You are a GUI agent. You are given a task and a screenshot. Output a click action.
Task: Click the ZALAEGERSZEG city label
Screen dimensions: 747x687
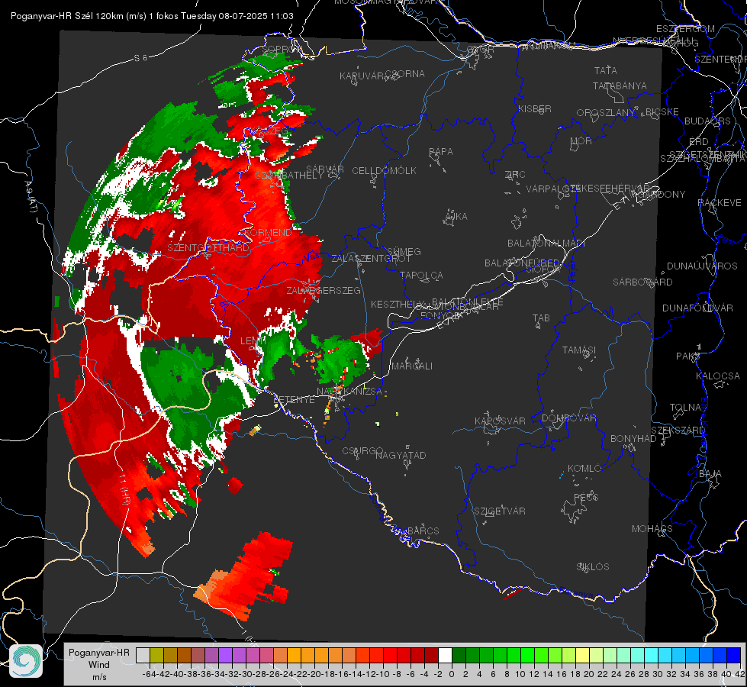click(324, 290)
